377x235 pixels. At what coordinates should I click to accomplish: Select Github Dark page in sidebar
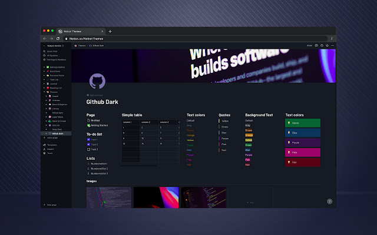click(x=57, y=133)
